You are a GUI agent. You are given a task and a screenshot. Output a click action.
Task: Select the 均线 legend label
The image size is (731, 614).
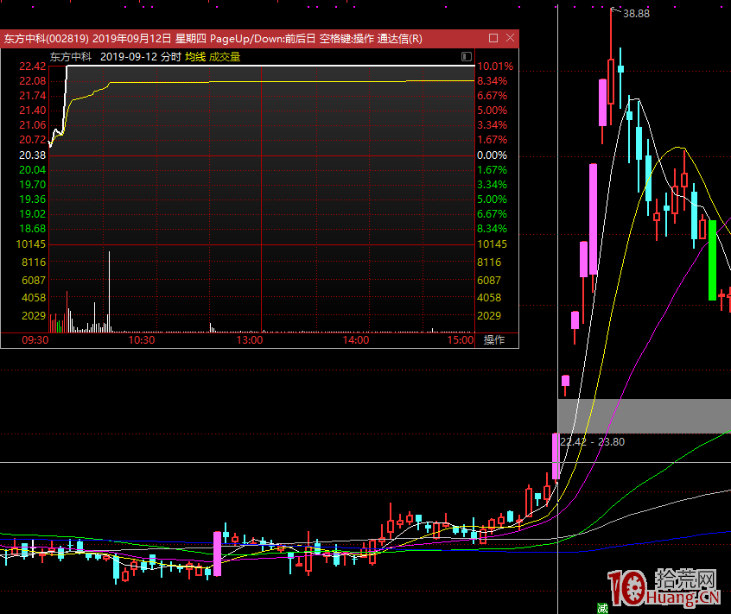coord(195,56)
